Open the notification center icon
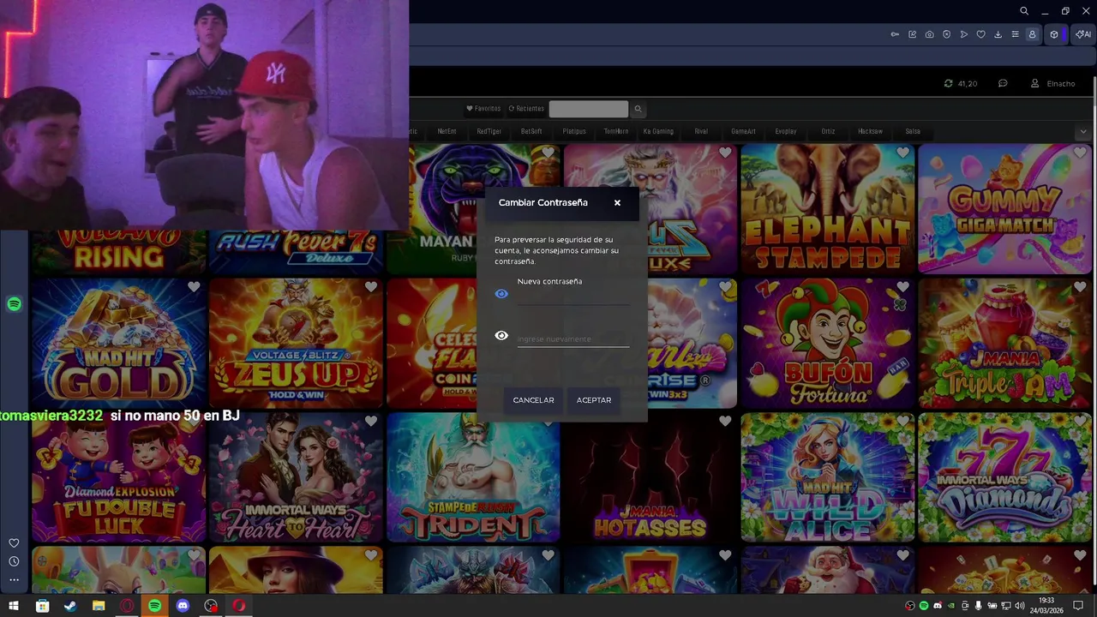Viewport: 1097px width, 617px height. [x=1079, y=606]
